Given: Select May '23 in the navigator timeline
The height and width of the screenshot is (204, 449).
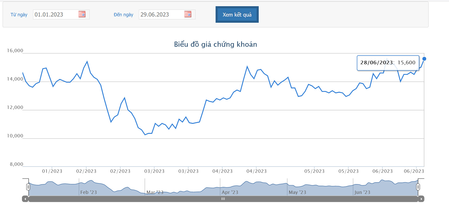Looking at the screenshot, I should tap(297, 192).
